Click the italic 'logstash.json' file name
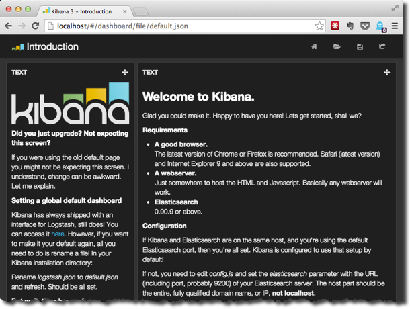 click(x=56, y=277)
